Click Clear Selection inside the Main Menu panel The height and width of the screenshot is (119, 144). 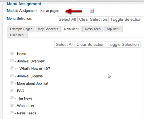pos(90,45)
